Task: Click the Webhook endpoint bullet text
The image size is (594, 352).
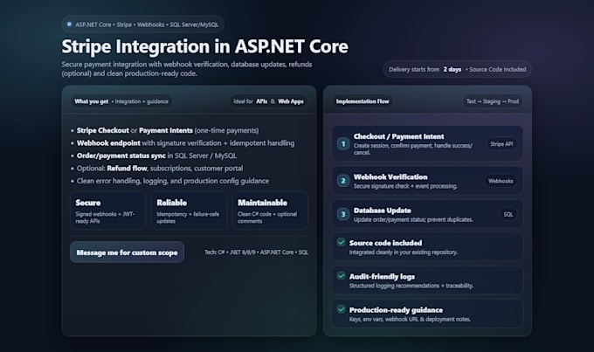Action: coord(185,143)
